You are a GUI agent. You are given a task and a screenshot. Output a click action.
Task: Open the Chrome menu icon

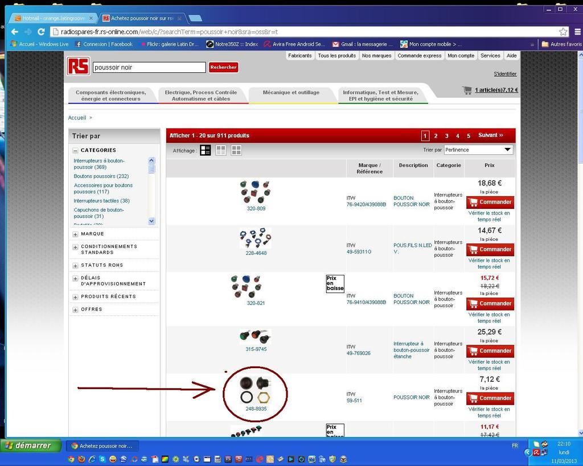pyautogui.click(x=577, y=32)
